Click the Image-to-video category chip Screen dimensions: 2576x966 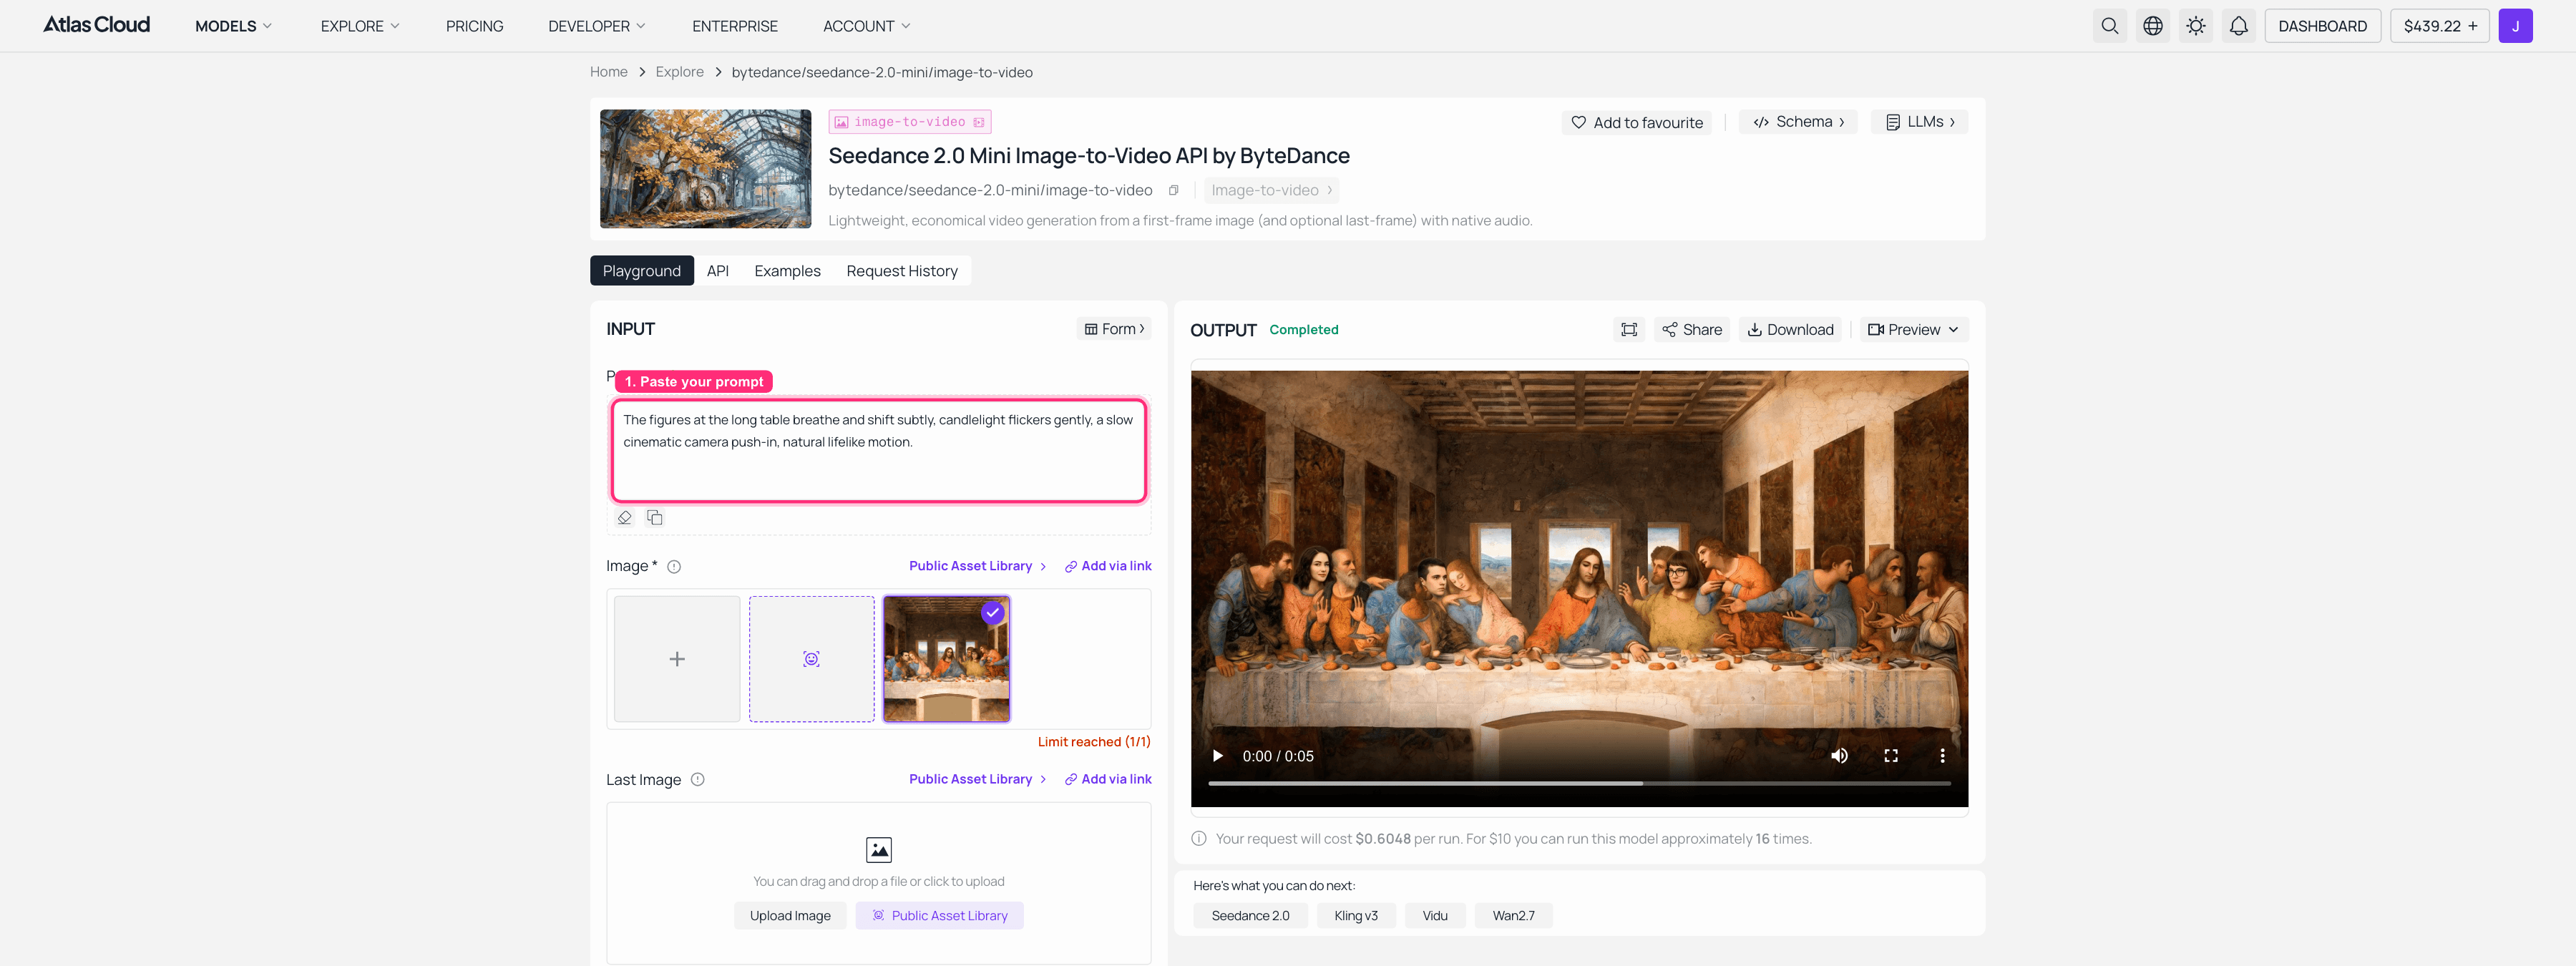tap(1271, 190)
